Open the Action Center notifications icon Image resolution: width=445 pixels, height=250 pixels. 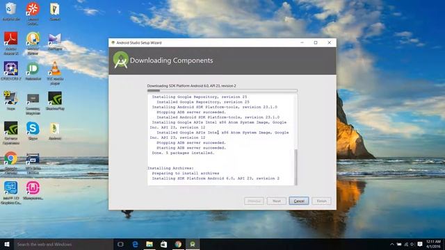point(420,244)
